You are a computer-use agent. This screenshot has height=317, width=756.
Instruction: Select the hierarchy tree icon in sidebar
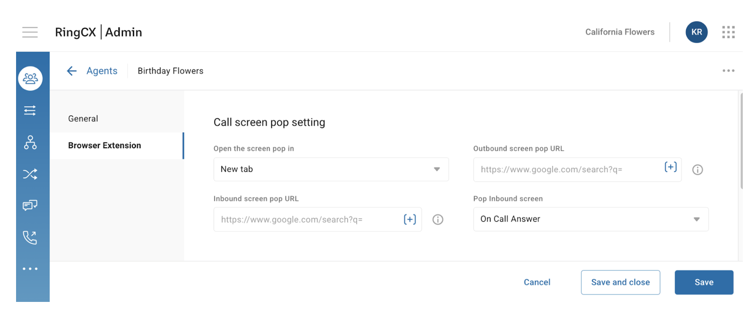(30, 142)
